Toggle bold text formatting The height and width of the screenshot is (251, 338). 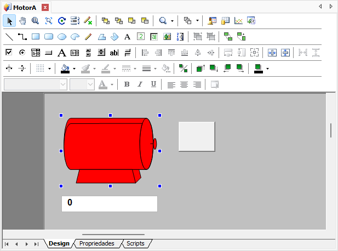pyautogui.click(x=127, y=84)
